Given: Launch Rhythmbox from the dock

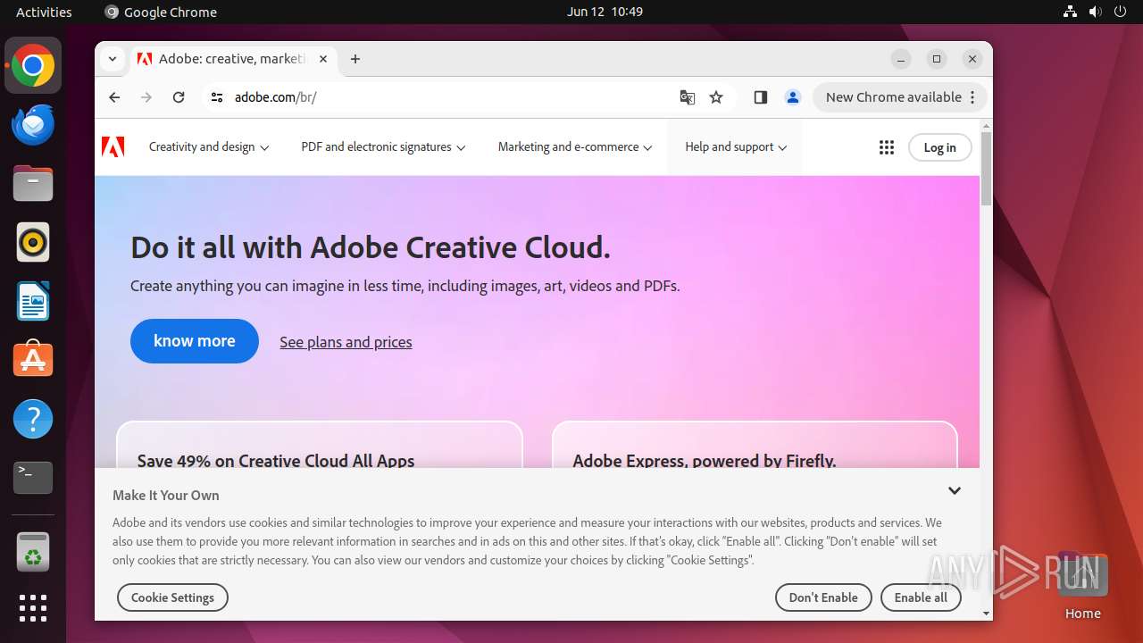Looking at the screenshot, I should coord(33,242).
